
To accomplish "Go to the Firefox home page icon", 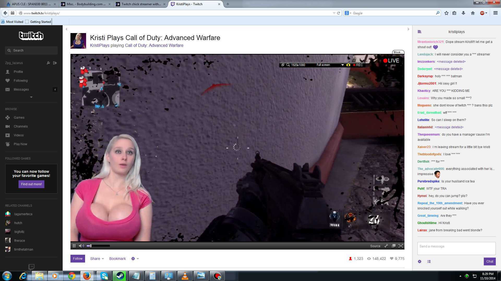I will pos(473,13).
